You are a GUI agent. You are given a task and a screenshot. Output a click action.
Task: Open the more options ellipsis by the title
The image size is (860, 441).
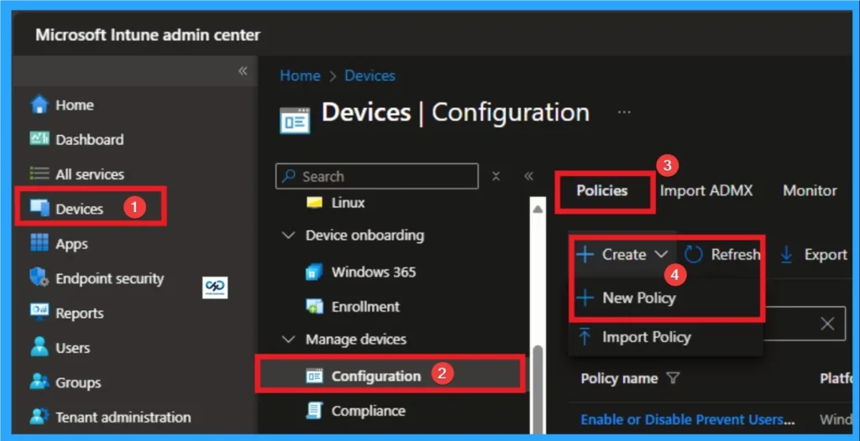(624, 112)
